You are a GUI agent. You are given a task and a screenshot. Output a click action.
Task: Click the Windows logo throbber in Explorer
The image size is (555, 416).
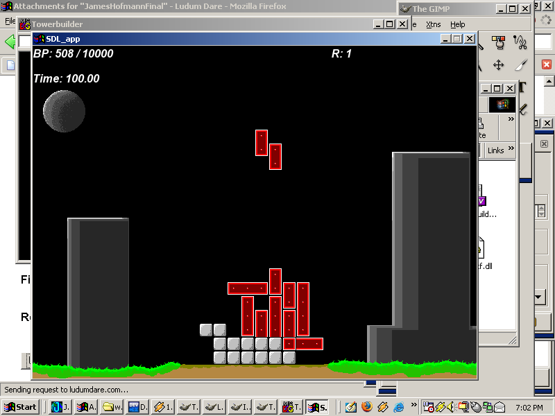502,105
